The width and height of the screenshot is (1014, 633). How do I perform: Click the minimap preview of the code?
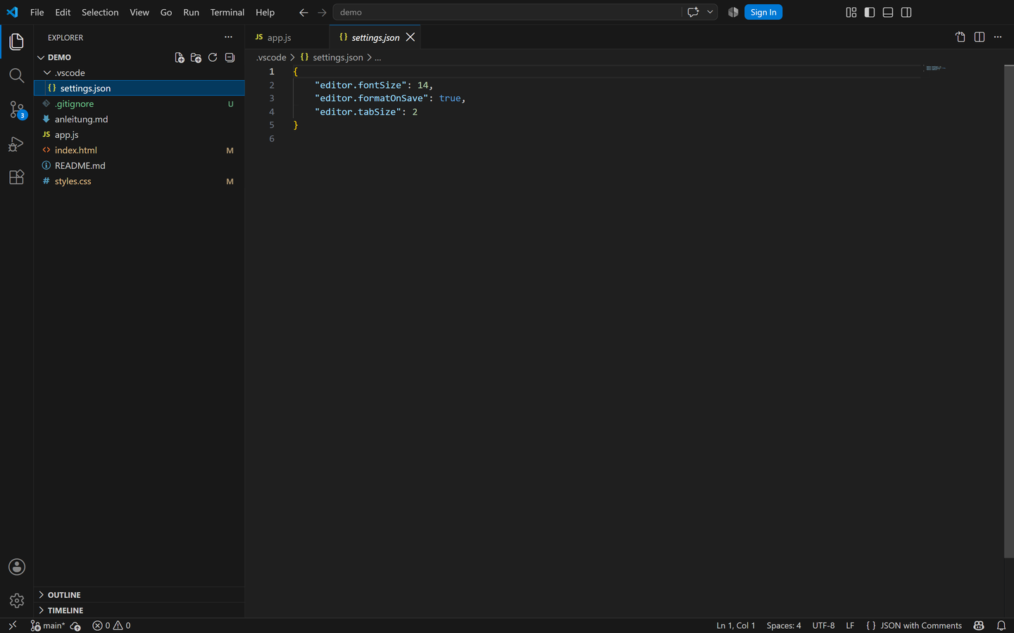934,68
